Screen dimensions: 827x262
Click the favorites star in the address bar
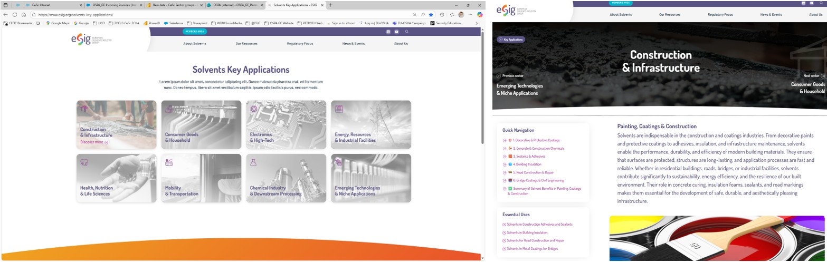click(x=431, y=15)
